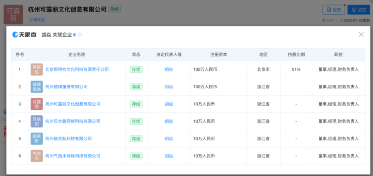Click 董事,经理,财务负责人 in 杭州敲莱斯 row
The width and height of the screenshot is (373, 176).
(339, 139)
